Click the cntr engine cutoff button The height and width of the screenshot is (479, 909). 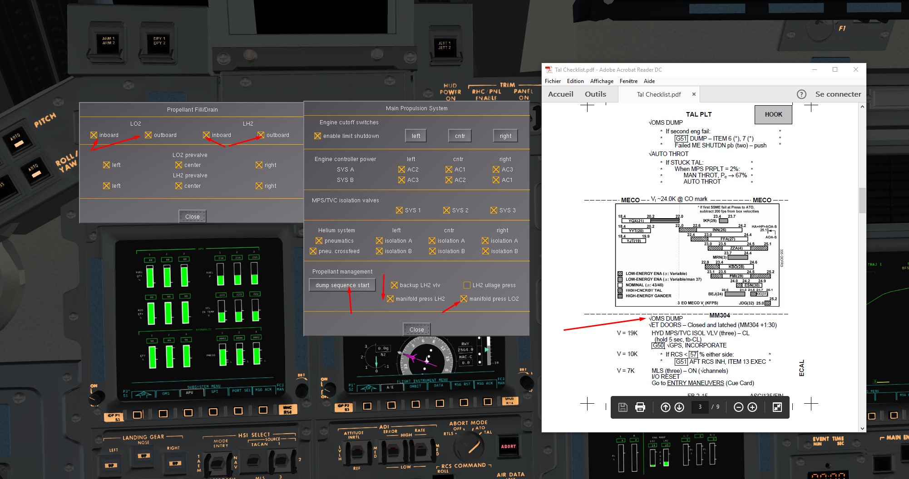pyautogui.click(x=460, y=136)
